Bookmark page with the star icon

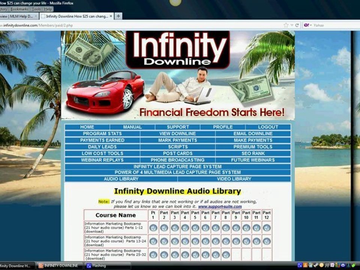pos(286,25)
